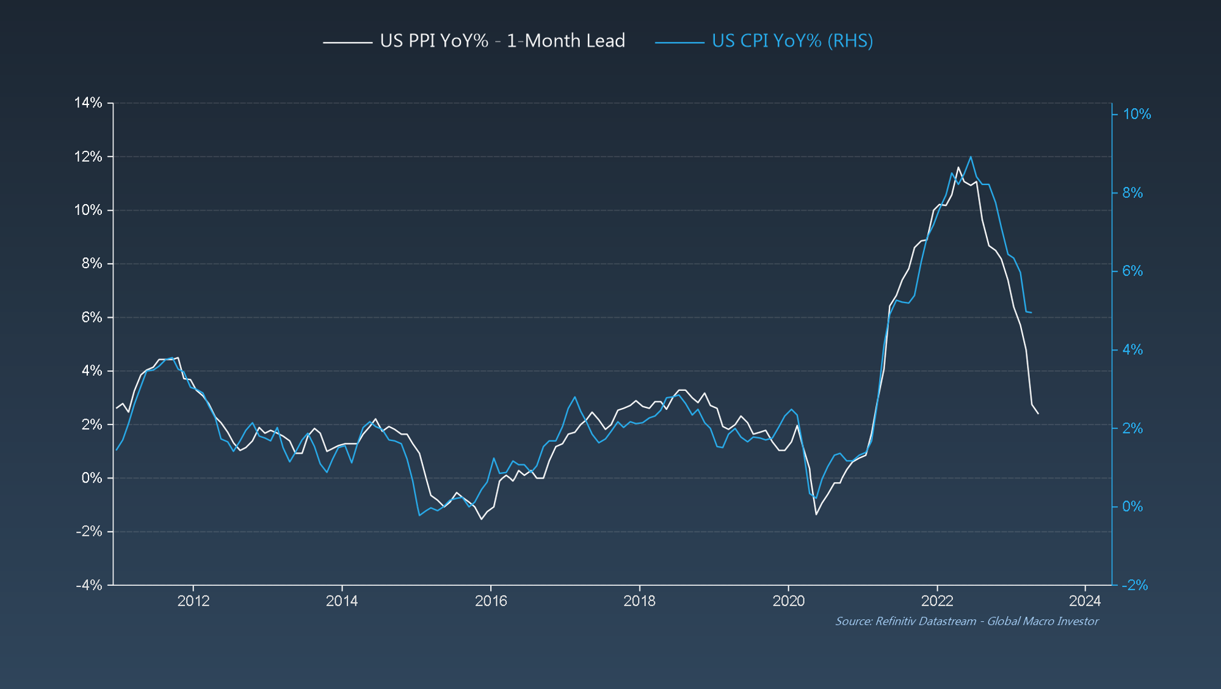Click the -2% right axis label
This screenshot has height=689, width=1221.
tap(1134, 585)
